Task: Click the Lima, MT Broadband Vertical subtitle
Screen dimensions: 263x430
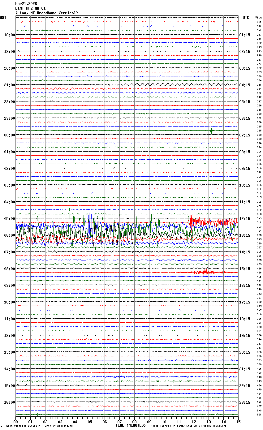Action: pyautogui.click(x=46, y=13)
